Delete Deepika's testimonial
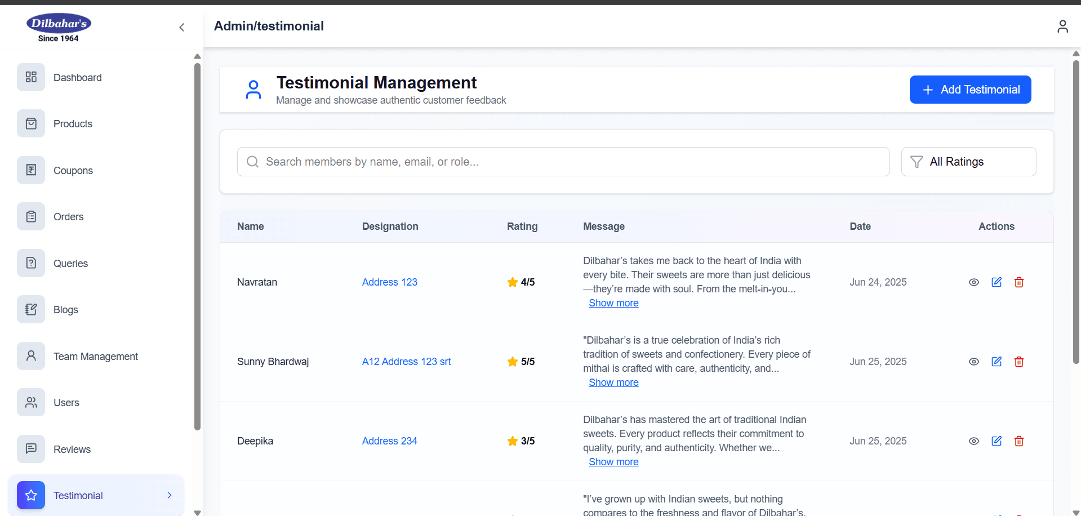 tap(1019, 441)
